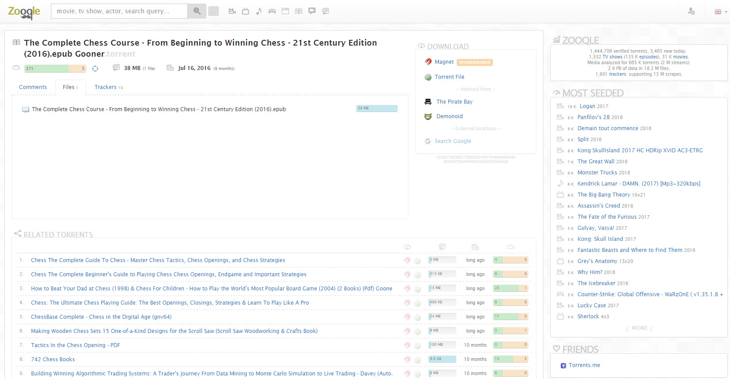730x379 pixels.
Task: Open 742 Chess Books related torrent
Action: pos(53,360)
